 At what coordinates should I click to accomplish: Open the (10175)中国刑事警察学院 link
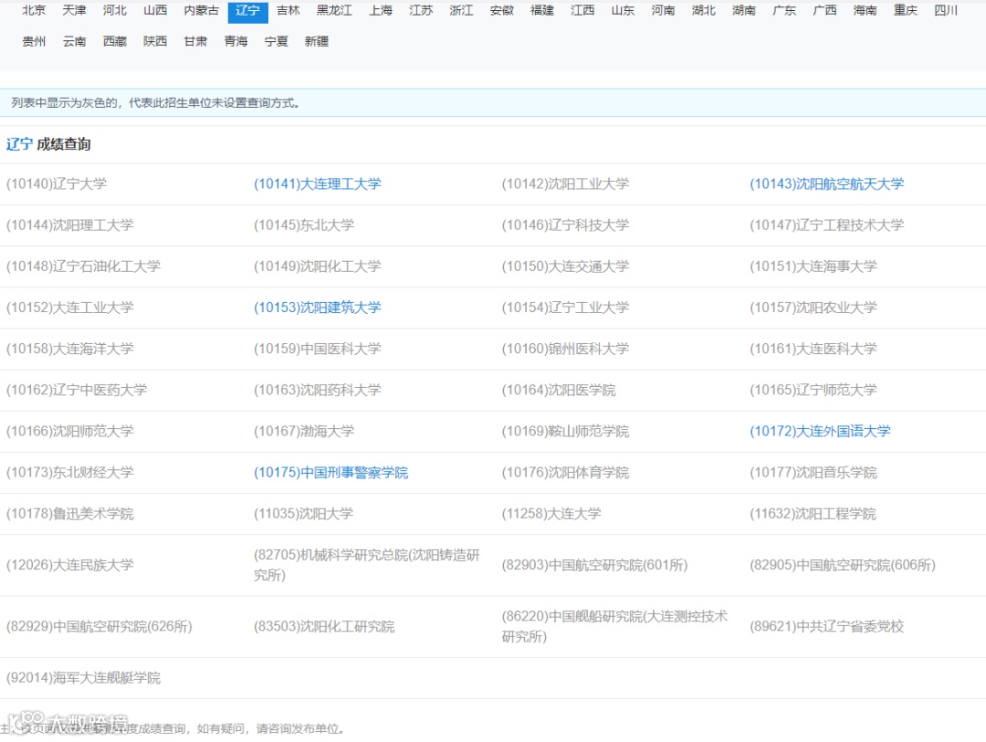(x=330, y=473)
